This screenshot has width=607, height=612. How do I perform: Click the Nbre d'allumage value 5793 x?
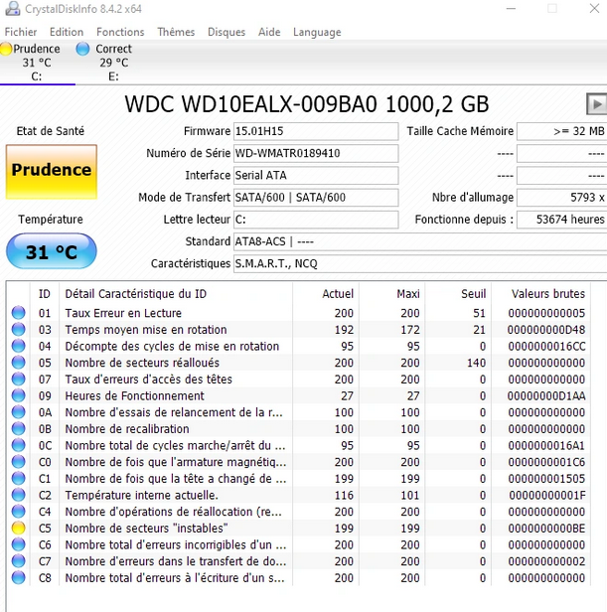(x=561, y=197)
